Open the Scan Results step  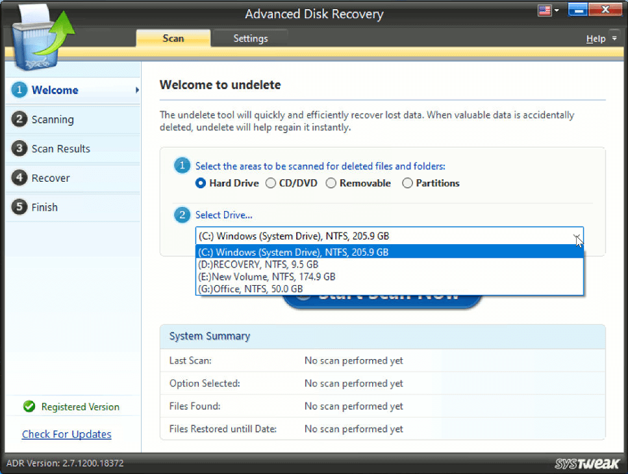(x=21, y=149)
